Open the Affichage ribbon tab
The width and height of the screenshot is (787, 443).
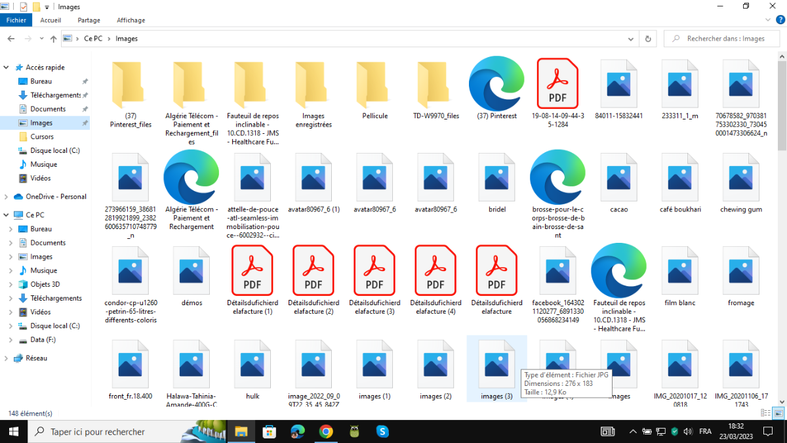pos(131,20)
